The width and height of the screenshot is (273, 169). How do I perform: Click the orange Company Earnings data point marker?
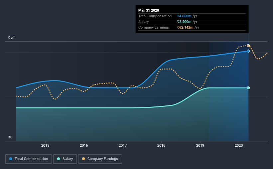(x=248, y=46)
